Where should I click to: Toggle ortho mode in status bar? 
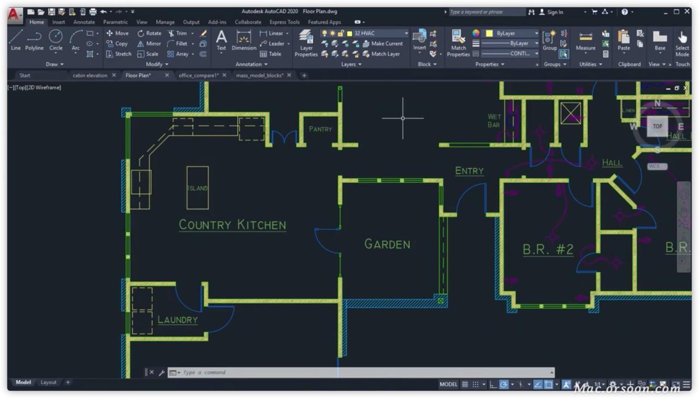tap(493, 384)
